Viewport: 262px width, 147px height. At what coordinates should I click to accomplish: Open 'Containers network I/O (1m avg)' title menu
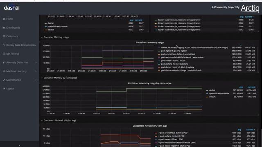tap(150, 126)
